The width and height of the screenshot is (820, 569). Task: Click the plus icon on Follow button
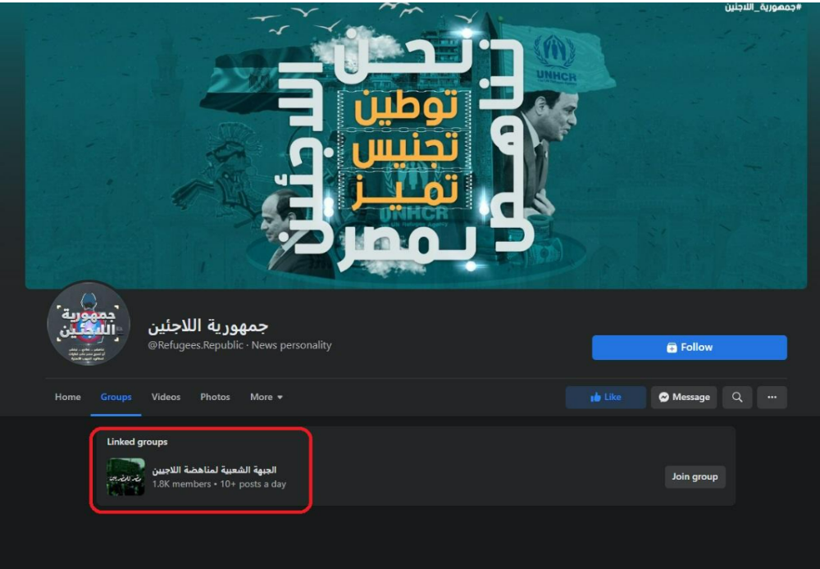[x=672, y=348]
